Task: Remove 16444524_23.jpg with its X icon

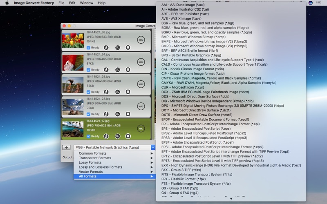Action: click(x=128, y=114)
